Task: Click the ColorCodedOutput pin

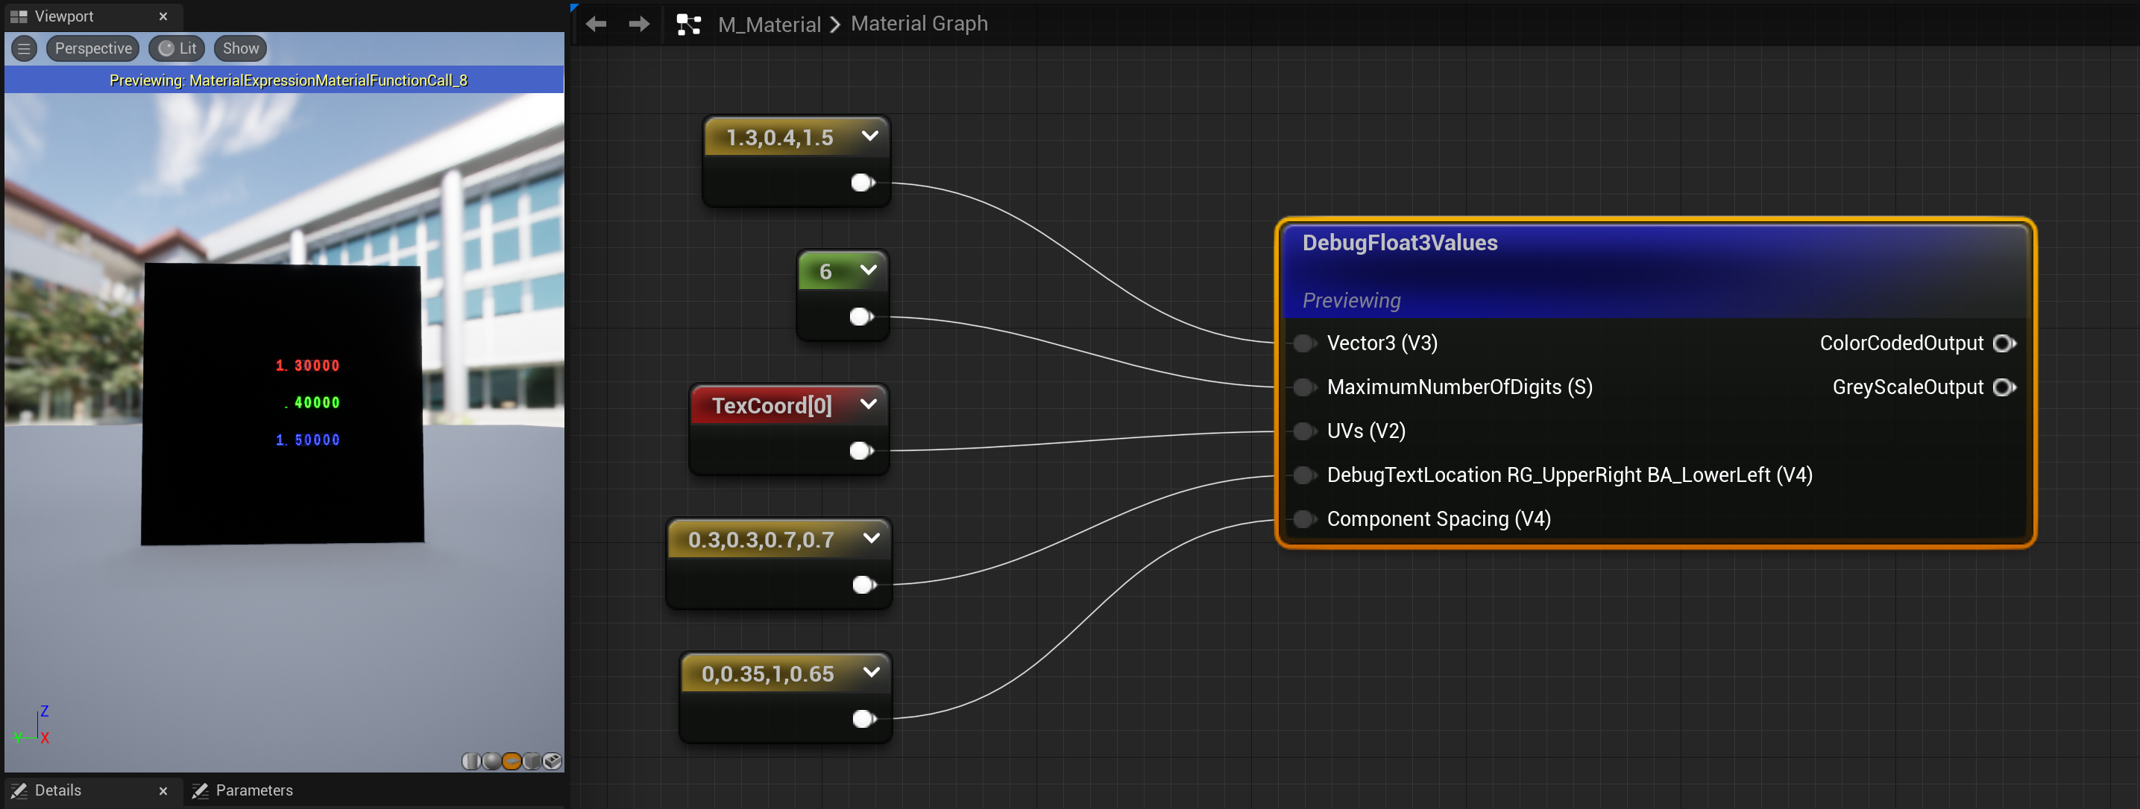Action: coord(2003,343)
